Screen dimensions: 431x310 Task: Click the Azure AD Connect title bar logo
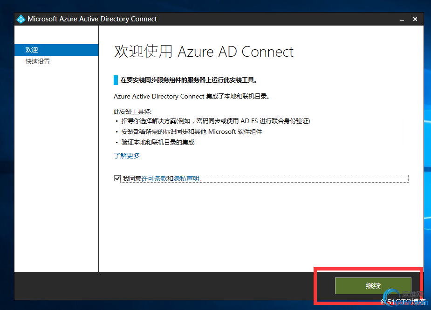tap(21, 19)
